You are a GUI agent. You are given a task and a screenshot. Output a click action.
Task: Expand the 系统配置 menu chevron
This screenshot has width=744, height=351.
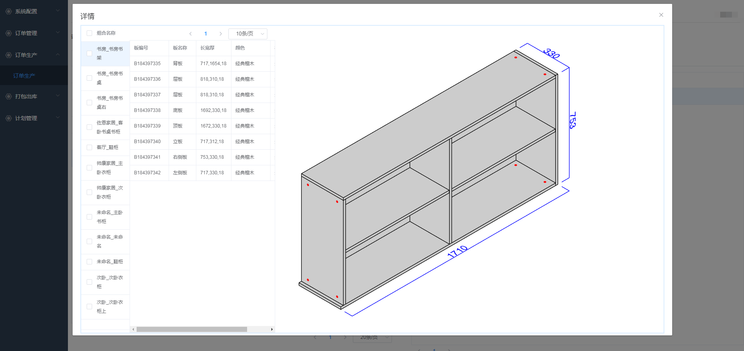(58, 11)
